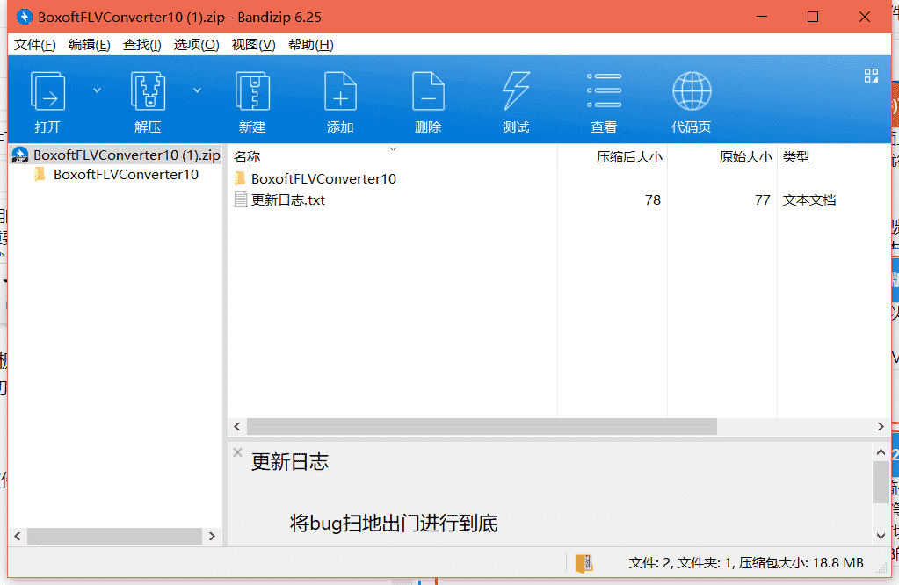Image resolution: width=899 pixels, height=585 pixels.
Task: Click right arrow of file list scrollbar
Action: pos(881,426)
